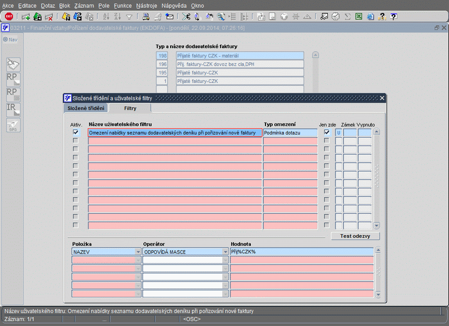
Task: Click the funnel filter icon
Action: (129, 17)
